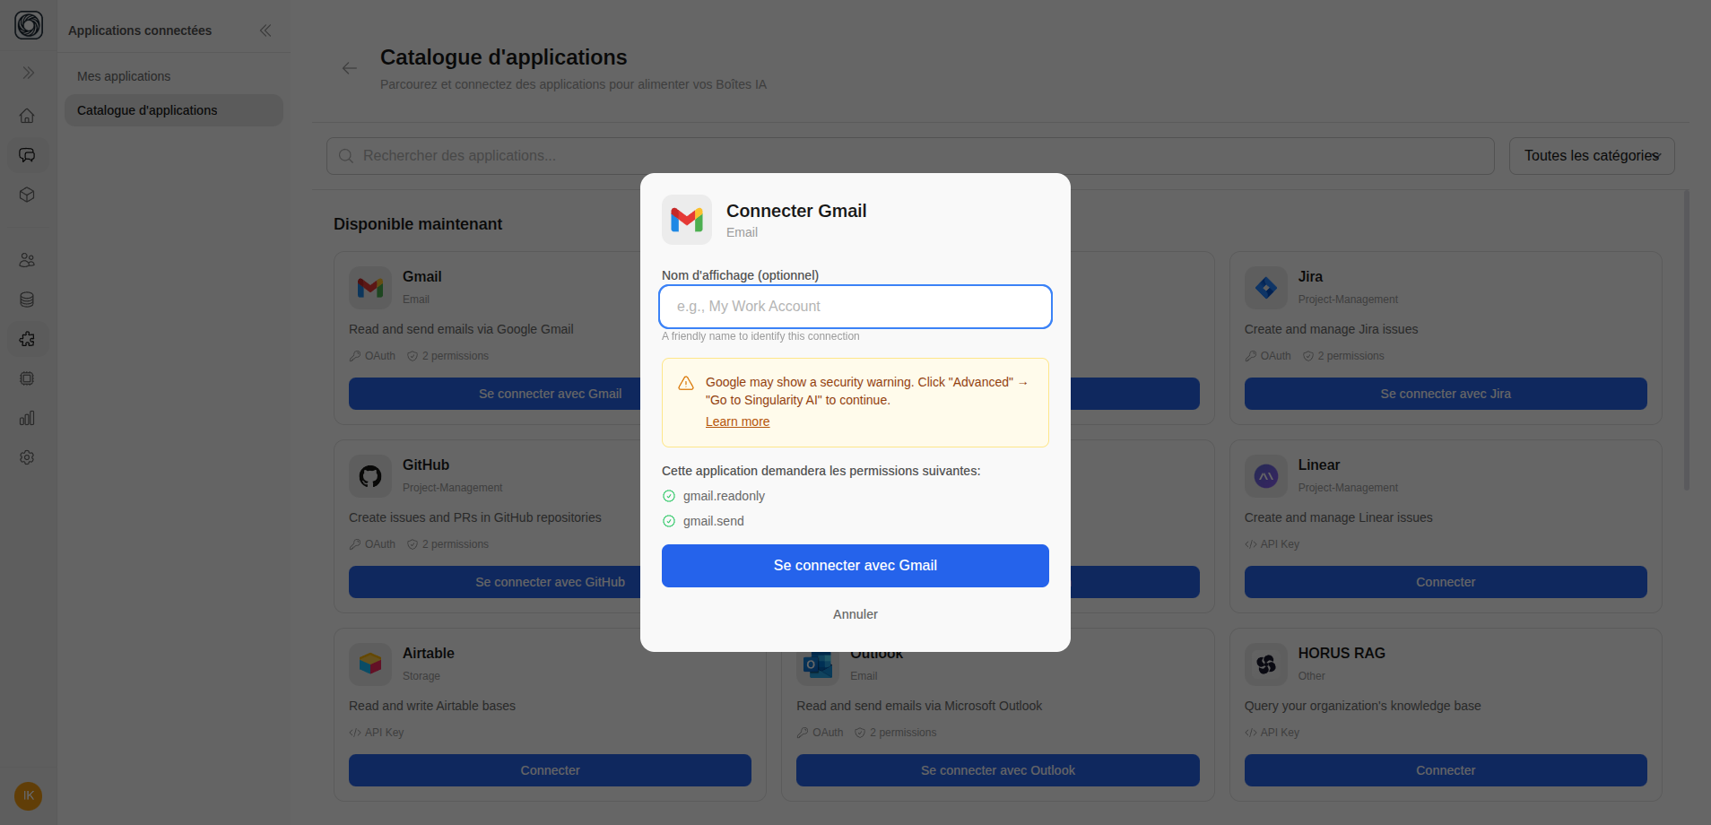Open the cube/packages section in the sidebar

point(28,195)
